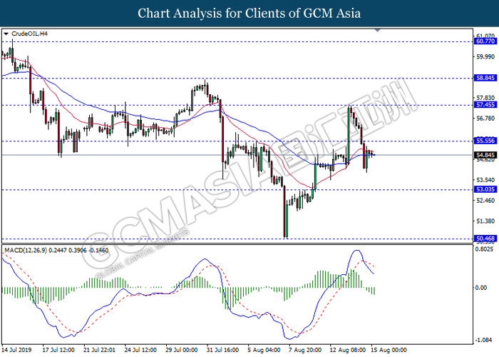The width and height of the screenshot is (499, 357).
Task: Click the 7 Aug 20:00 time label
Action: (x=305, y=350)
